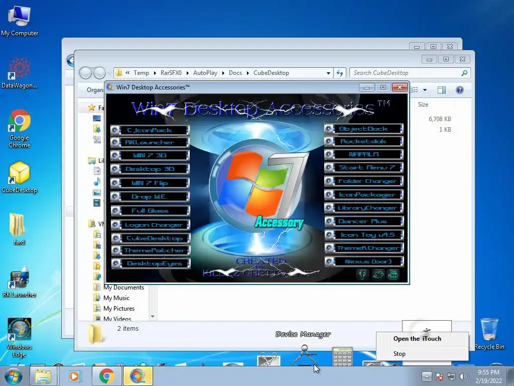Open My Computer desktop icon
Viewport: 514px width, 386px height.
(20, 21)
